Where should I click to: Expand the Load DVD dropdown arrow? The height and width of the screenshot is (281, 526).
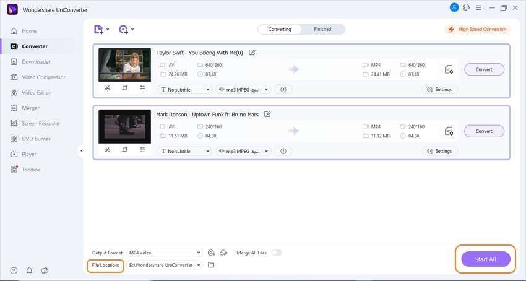(132, 30)
